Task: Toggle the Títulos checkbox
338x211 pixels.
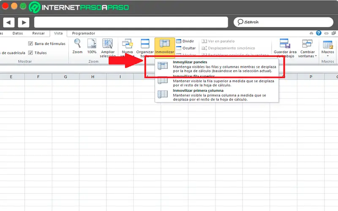Action: [30, 53]
